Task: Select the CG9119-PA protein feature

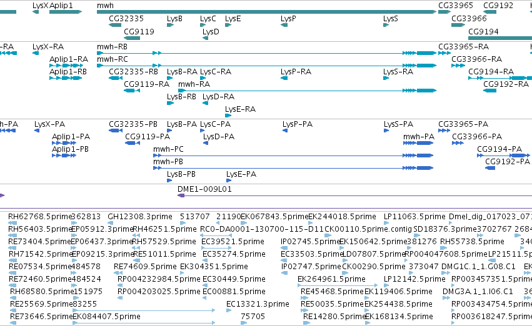Action: (133, 143)
